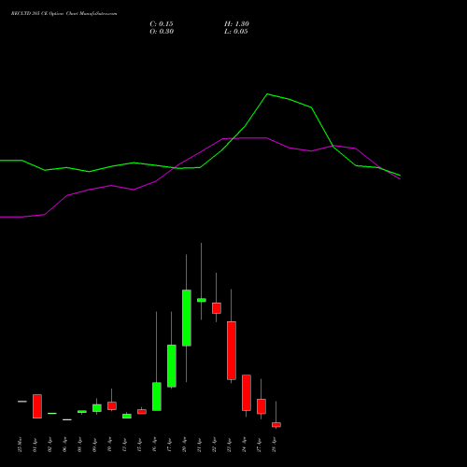Click the last red candlestick for 28 Apr
The height and width of the screenshot is (467, 467).
coord(276,425)
